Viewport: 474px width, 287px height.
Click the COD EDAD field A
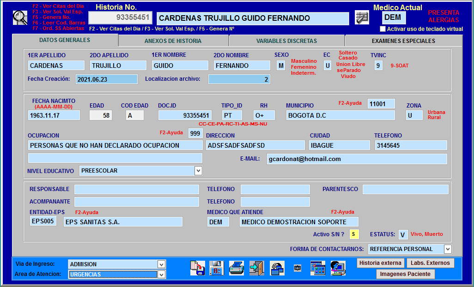[135, 115]
